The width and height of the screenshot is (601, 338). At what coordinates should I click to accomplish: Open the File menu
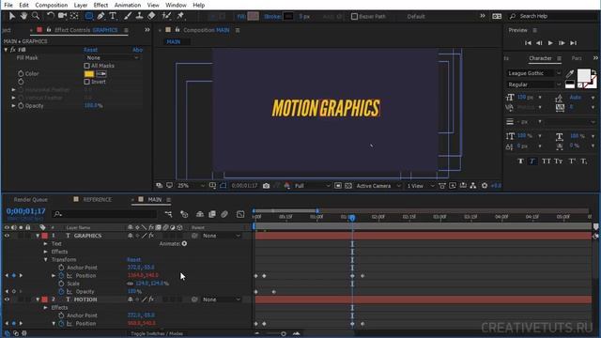[x=8, y=5]
